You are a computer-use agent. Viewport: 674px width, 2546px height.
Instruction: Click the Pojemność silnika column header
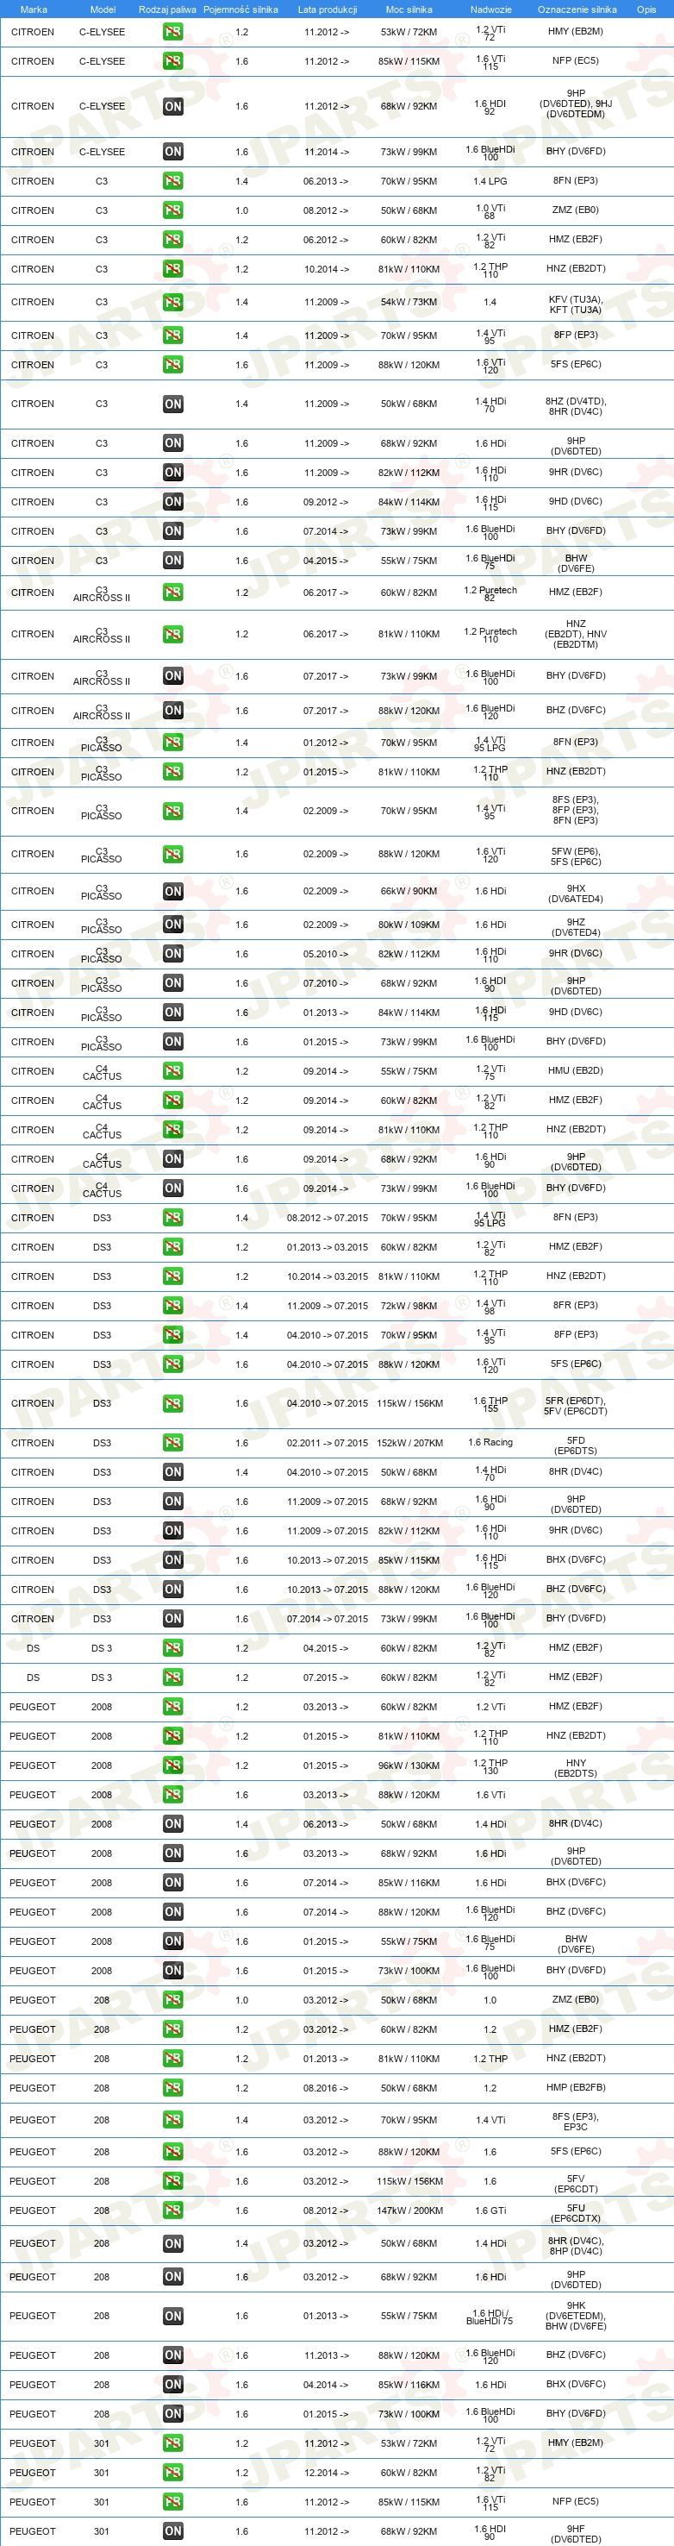point(240,9)
